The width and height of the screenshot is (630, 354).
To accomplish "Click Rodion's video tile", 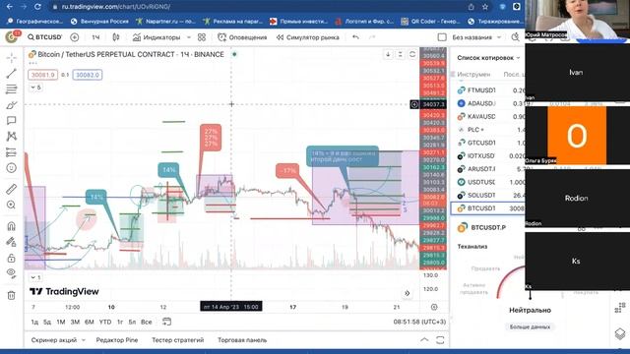I will click(577, 199).
